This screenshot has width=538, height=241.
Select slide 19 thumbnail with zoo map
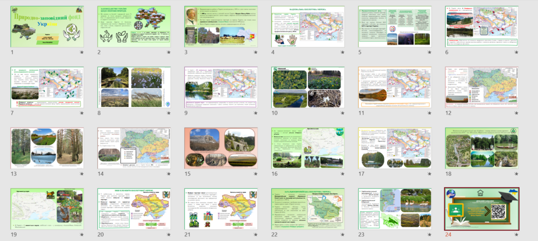47,209
